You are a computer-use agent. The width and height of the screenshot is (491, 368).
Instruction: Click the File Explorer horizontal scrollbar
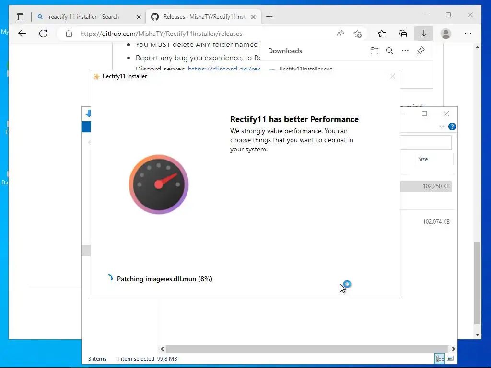tap(307, 349)
